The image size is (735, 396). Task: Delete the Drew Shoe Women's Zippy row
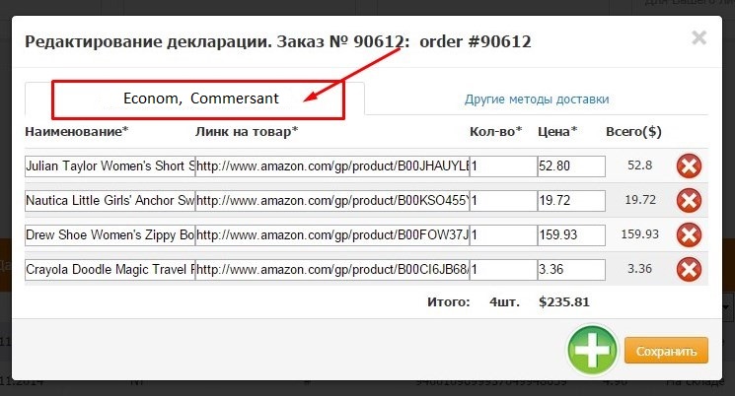[689, 234]
